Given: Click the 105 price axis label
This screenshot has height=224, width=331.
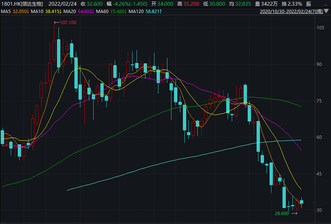Looking at the screenshot, I should click(x=321, y=27).
